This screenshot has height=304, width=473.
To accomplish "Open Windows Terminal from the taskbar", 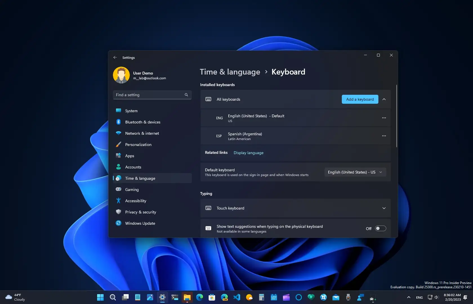I will point(175,297).
